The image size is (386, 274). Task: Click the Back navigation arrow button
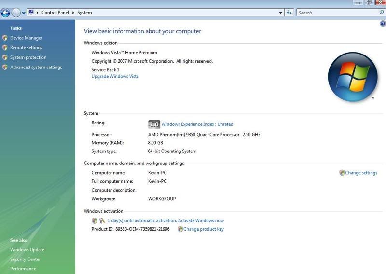pos(6,13)
